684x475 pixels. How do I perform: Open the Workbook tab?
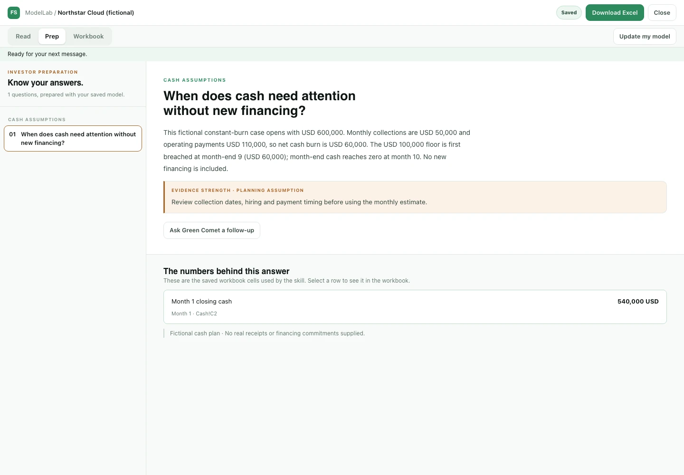pyautogui.click(x=88, y=37)
